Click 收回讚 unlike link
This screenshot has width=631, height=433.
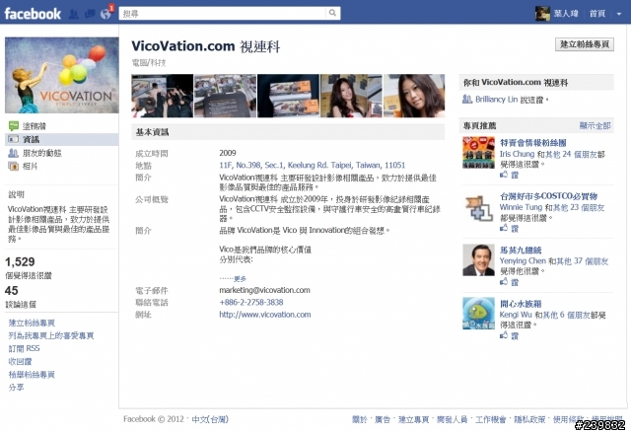click(20, 361)
